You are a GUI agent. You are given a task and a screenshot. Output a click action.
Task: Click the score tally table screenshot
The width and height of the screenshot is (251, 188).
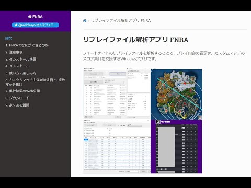coord(117,146)
